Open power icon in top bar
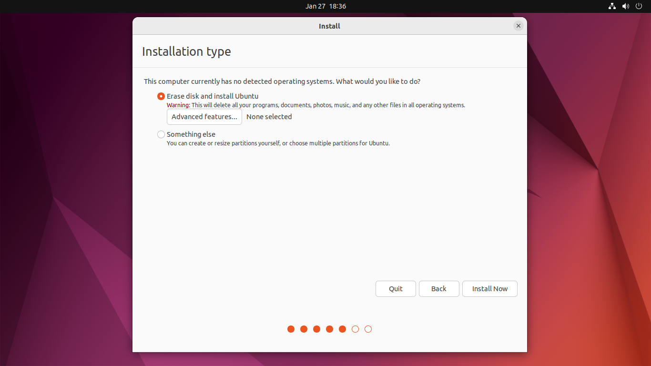Image resolution: width=651 pixels, height=366 pixels. click(x=639, y=6)
